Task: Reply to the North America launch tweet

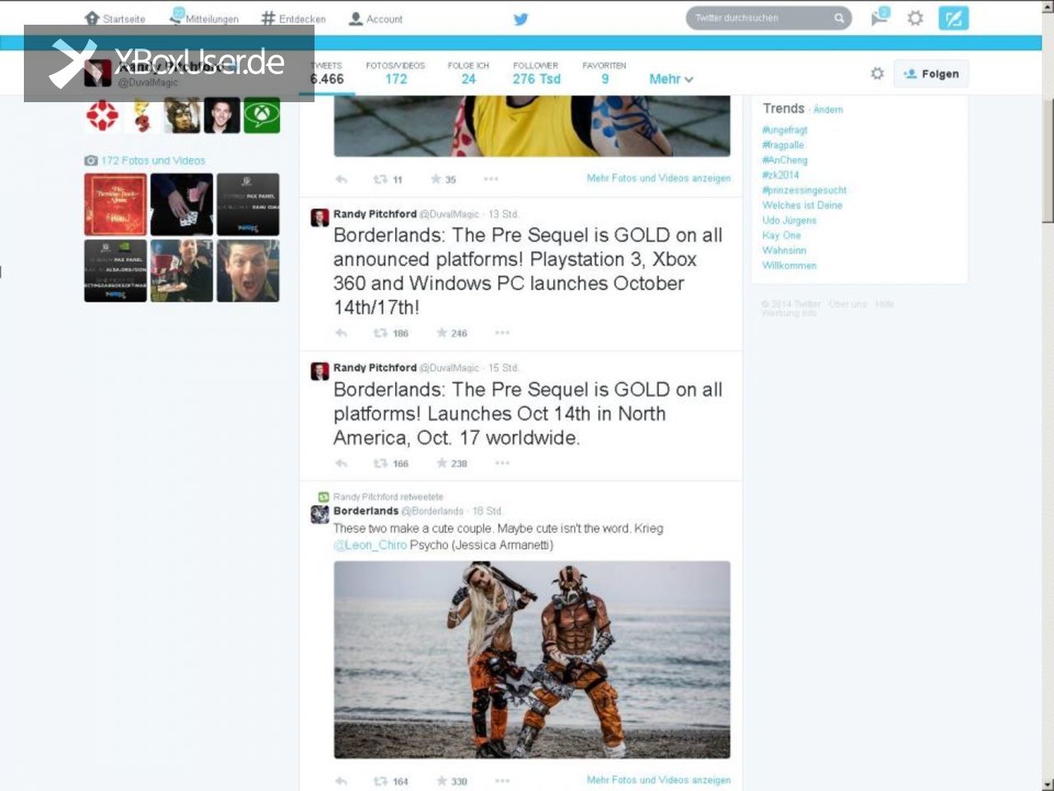Action: click(342, 463)
